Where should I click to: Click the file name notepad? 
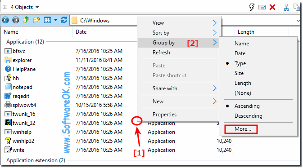coord(23,87)
